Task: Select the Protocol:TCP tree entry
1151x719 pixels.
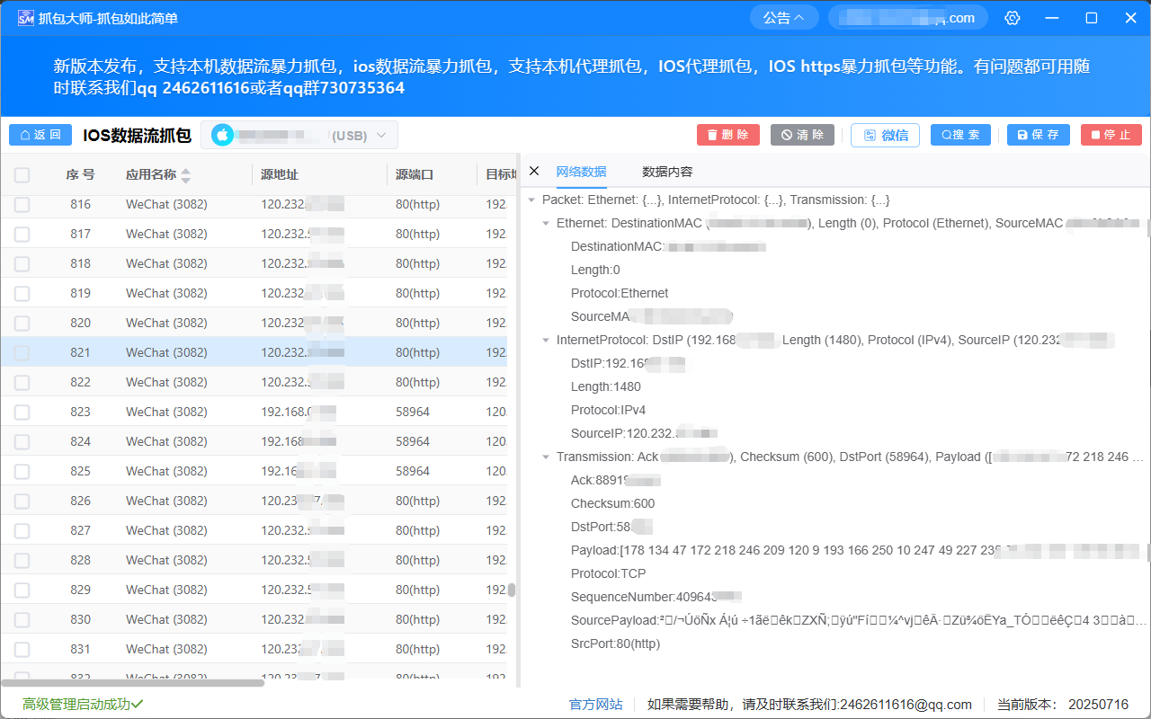Action: 608,573
